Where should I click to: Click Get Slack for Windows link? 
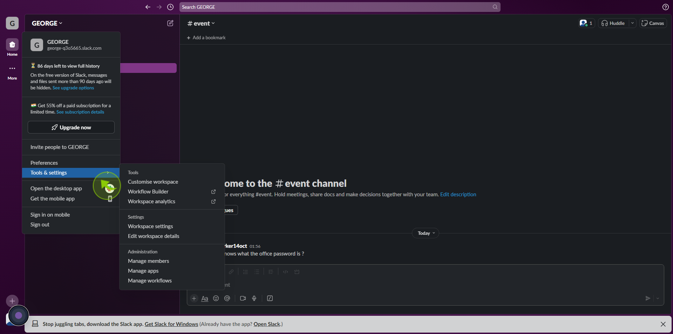point(171,324)
